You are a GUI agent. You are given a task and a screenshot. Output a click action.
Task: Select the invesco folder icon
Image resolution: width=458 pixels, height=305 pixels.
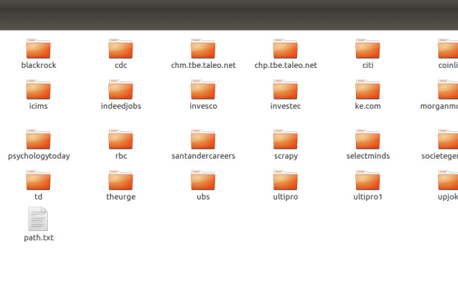point(203,89)
